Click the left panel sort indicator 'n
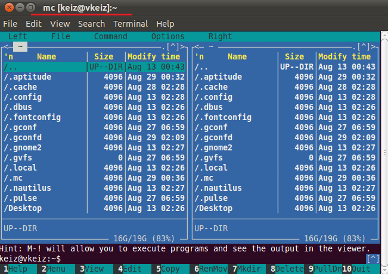 (8, 57)
